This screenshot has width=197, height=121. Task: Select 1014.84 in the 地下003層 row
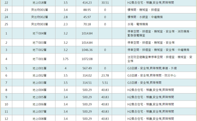[87, 43]
